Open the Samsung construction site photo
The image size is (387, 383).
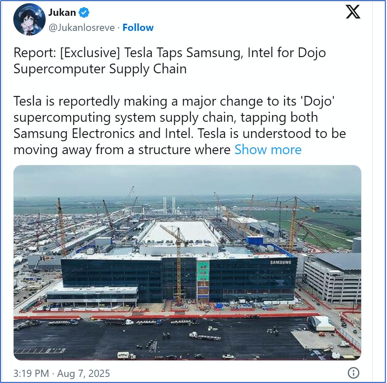(187, 263)
